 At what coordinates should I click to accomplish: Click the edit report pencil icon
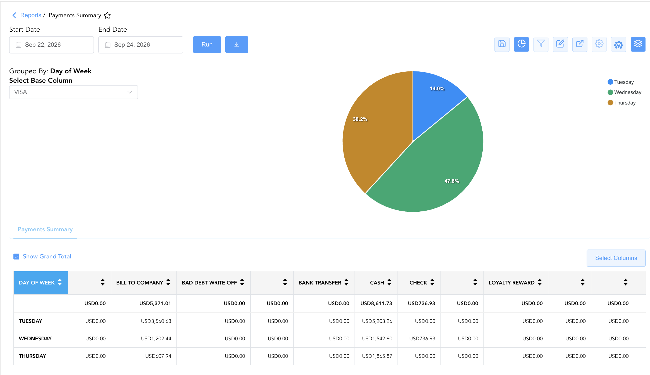coord(560,44)
